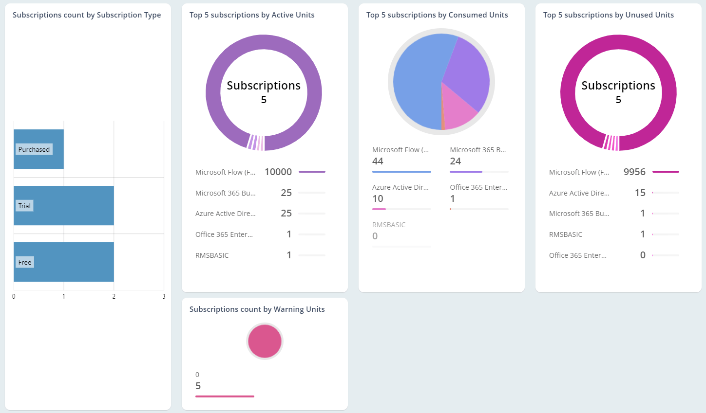Click the pink circle in Warning Units widget

pyautogui.click(x=265, y=341)
